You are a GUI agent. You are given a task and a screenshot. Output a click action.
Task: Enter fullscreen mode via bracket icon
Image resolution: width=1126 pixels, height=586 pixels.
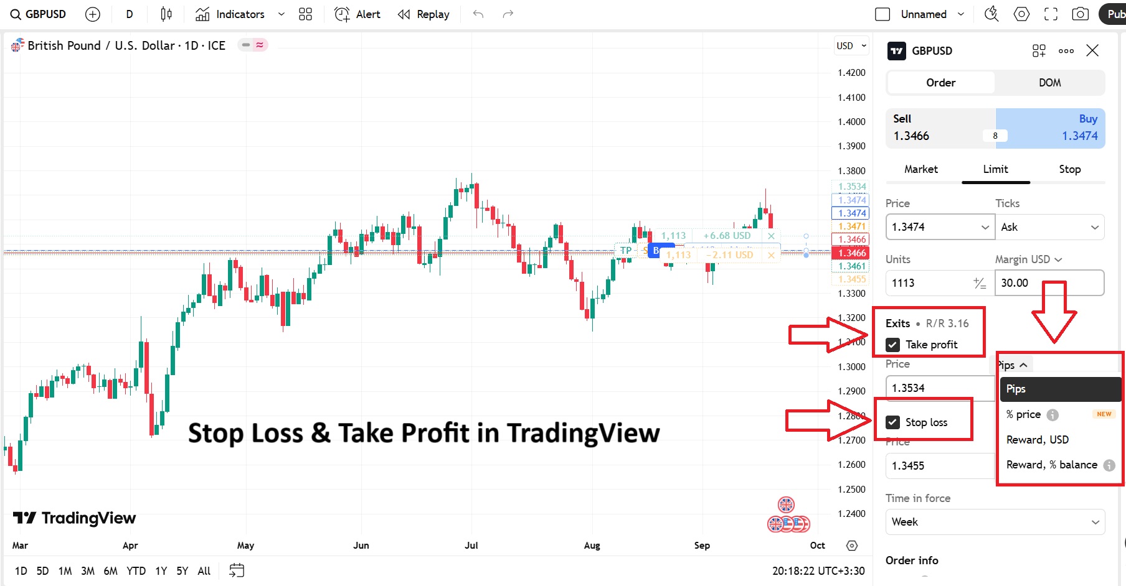pos(1051,13)
